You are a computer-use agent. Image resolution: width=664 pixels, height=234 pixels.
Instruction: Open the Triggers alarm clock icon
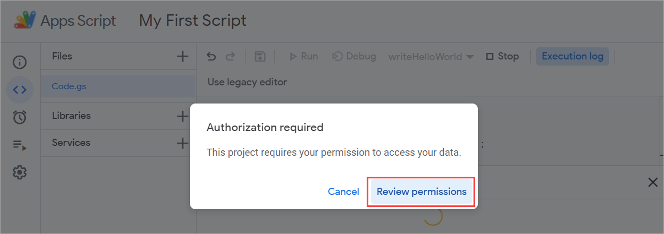pos(20,117)
